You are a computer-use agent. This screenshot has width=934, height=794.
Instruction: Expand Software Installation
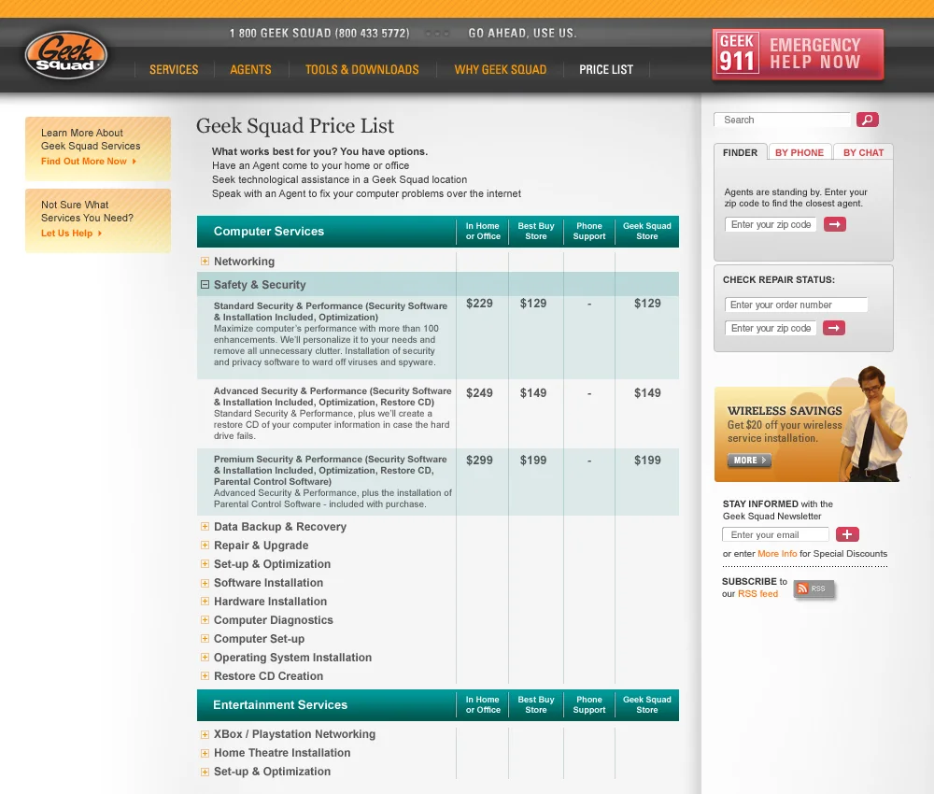205,583
